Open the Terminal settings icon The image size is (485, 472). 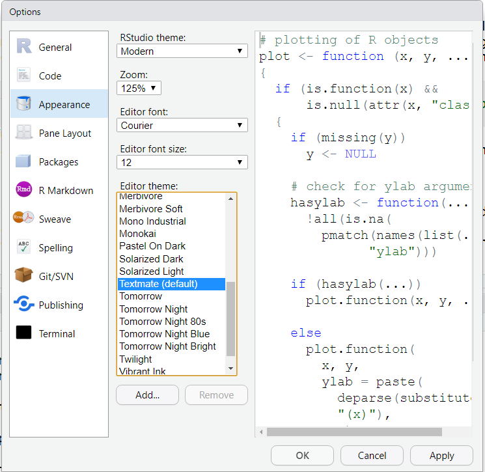pos(24,333)
